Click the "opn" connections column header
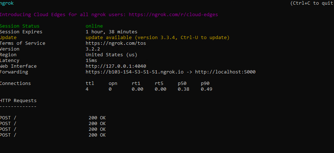Screen dimensions: 334x153 (x=113, y=83)
